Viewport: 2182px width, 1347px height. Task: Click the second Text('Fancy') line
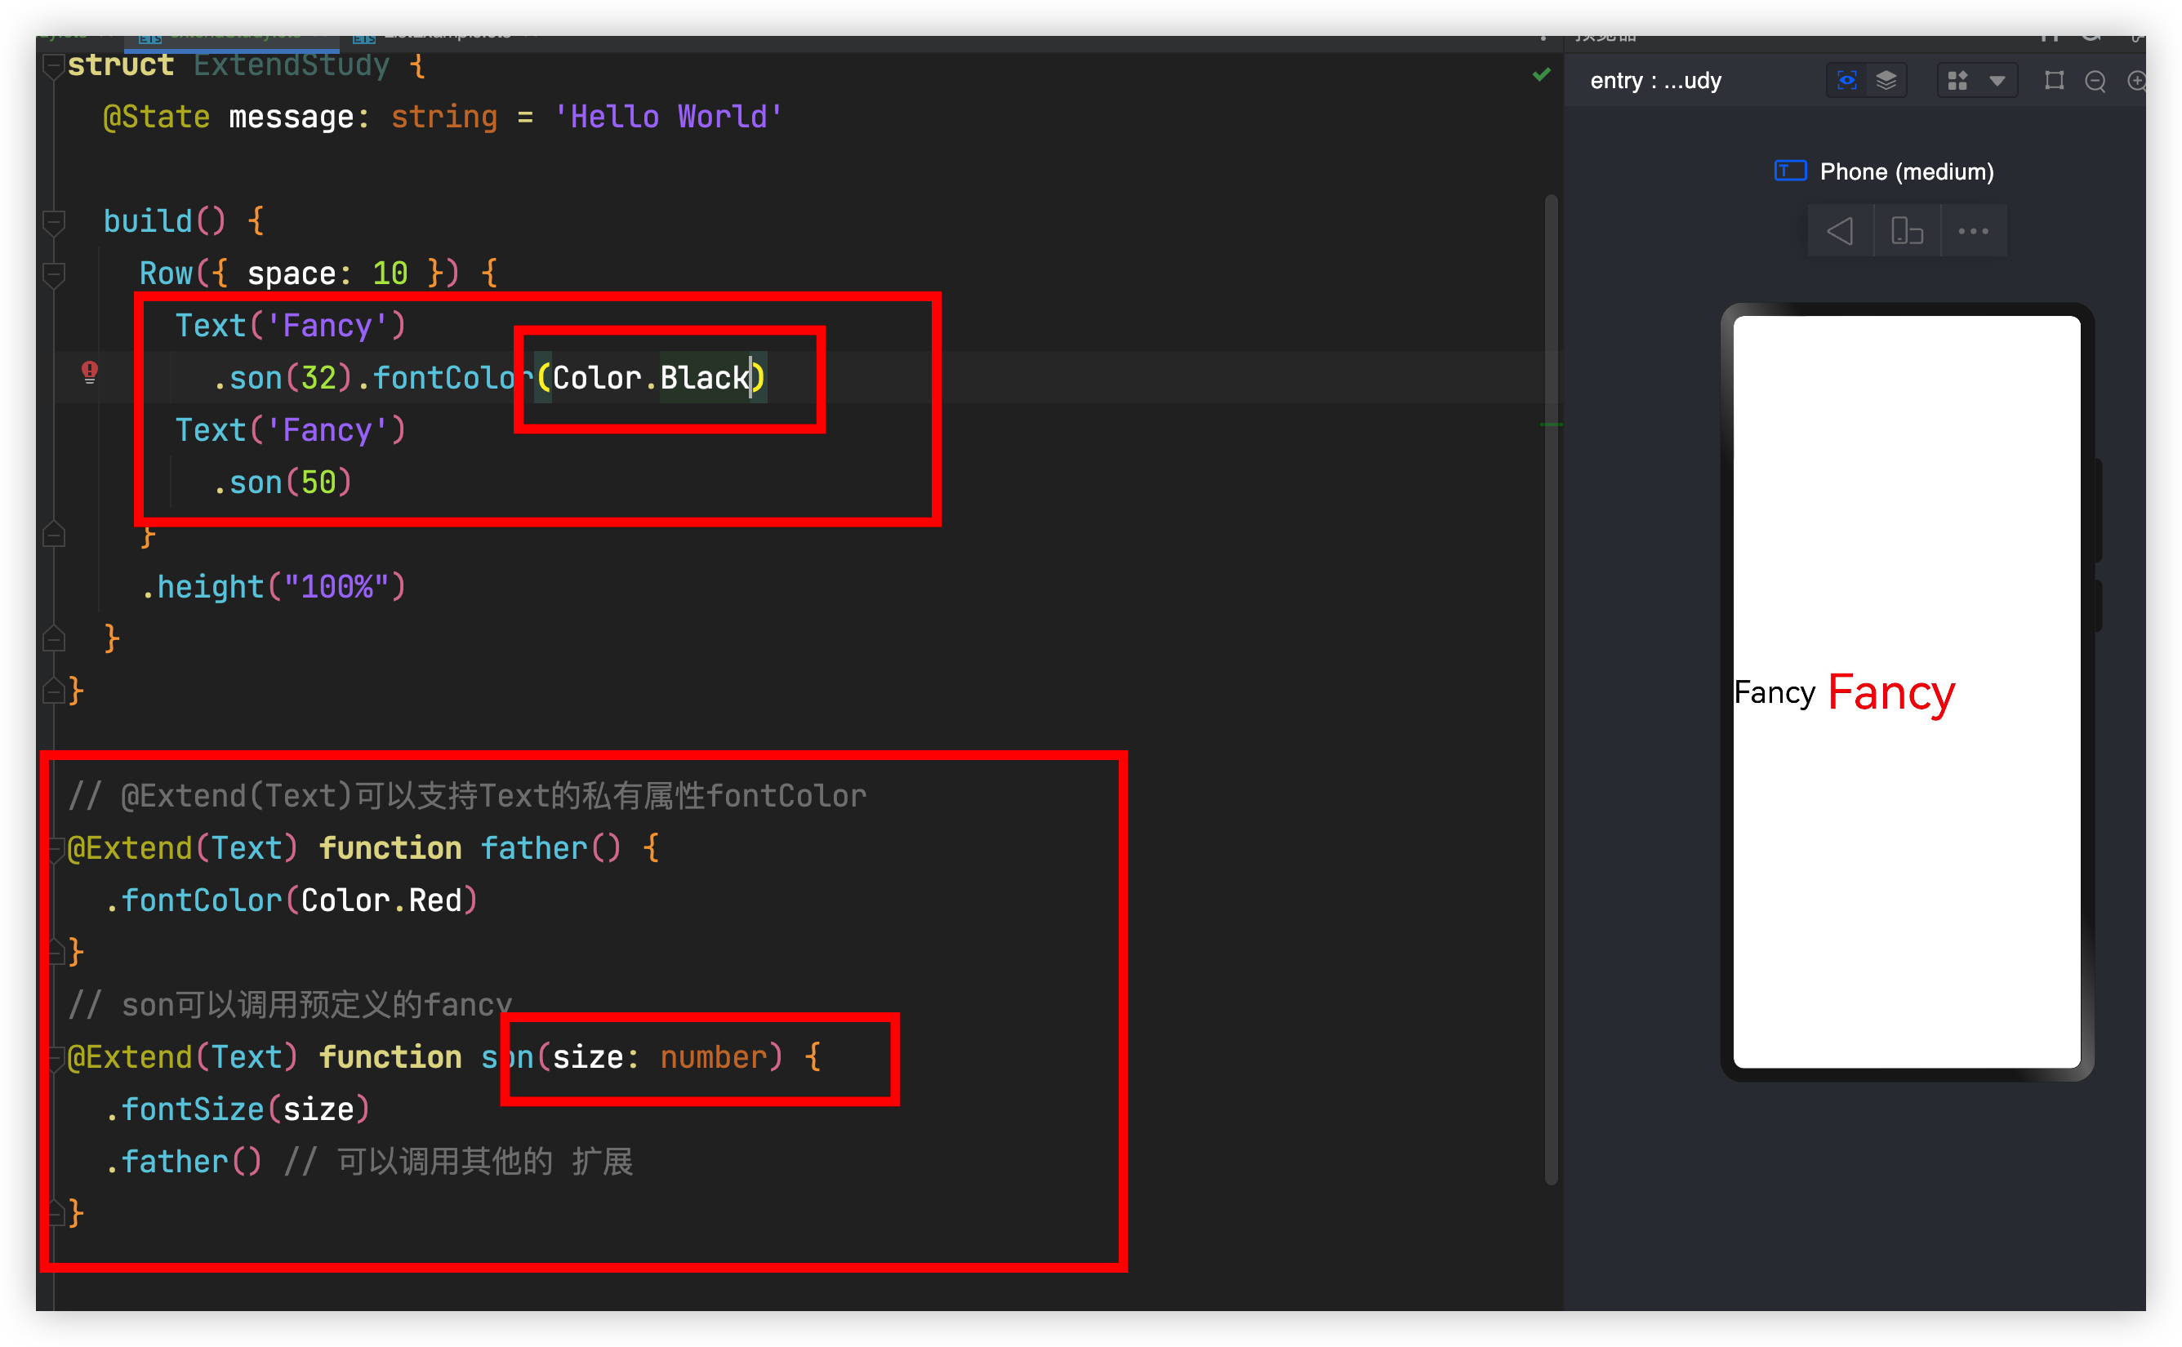pos(291,430)
